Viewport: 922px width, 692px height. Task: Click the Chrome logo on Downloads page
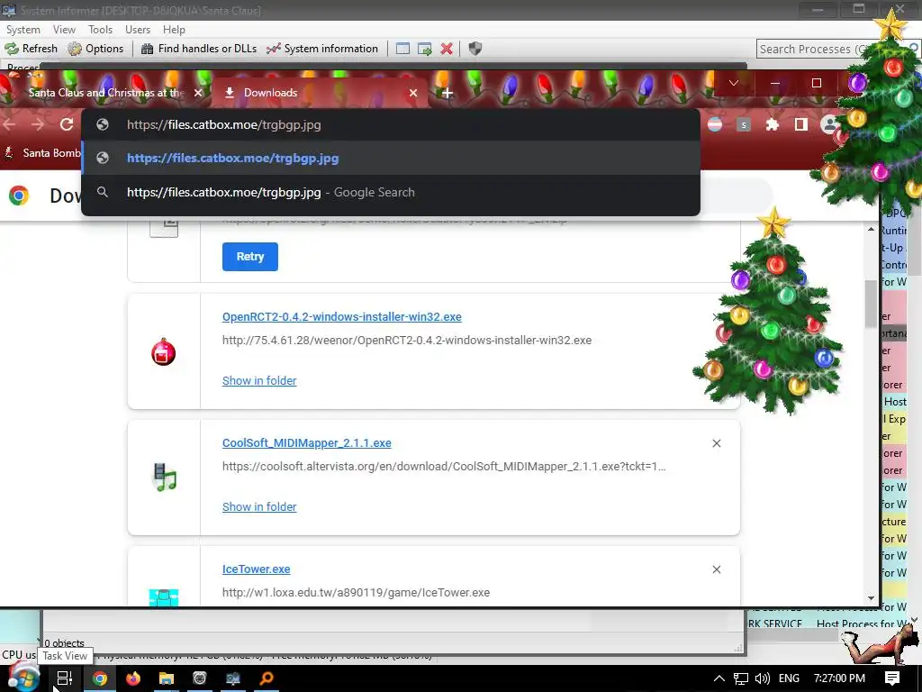pyautogui.click(x=19, y=196)
